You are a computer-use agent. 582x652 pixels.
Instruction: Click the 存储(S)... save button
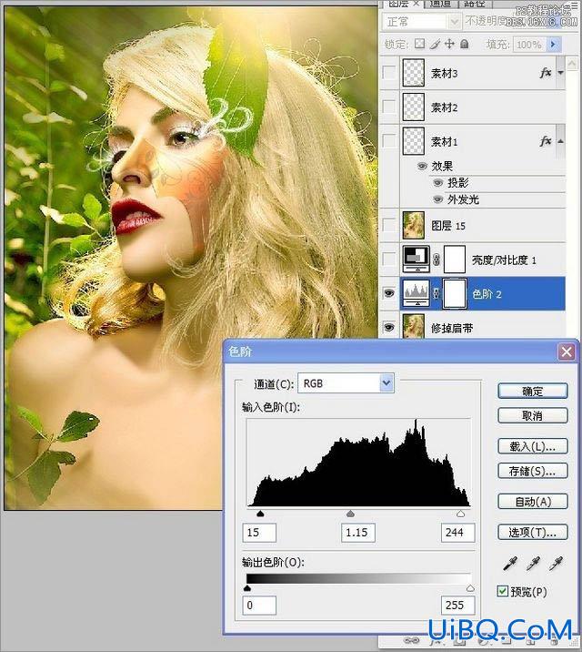click(533, 471)
